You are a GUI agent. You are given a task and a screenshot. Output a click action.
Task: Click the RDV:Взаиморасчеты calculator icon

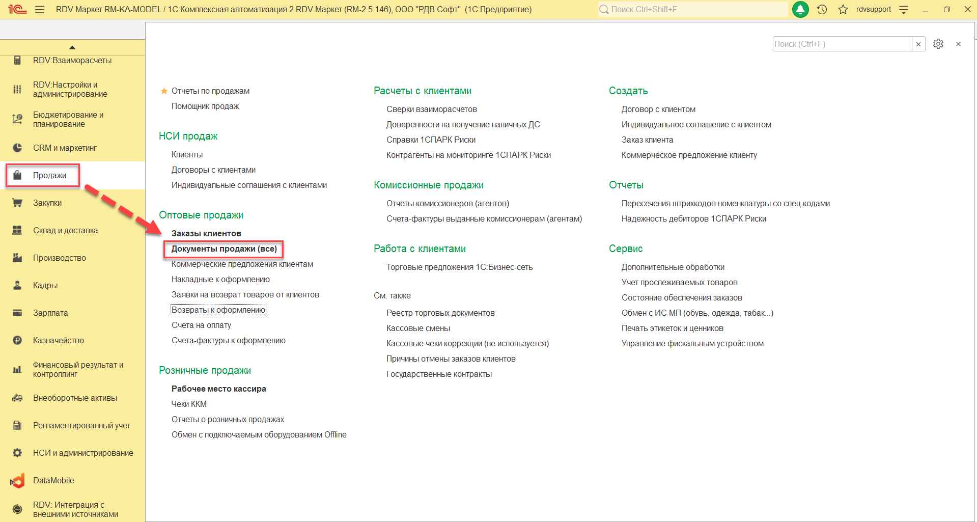click(x=17, y=60)
